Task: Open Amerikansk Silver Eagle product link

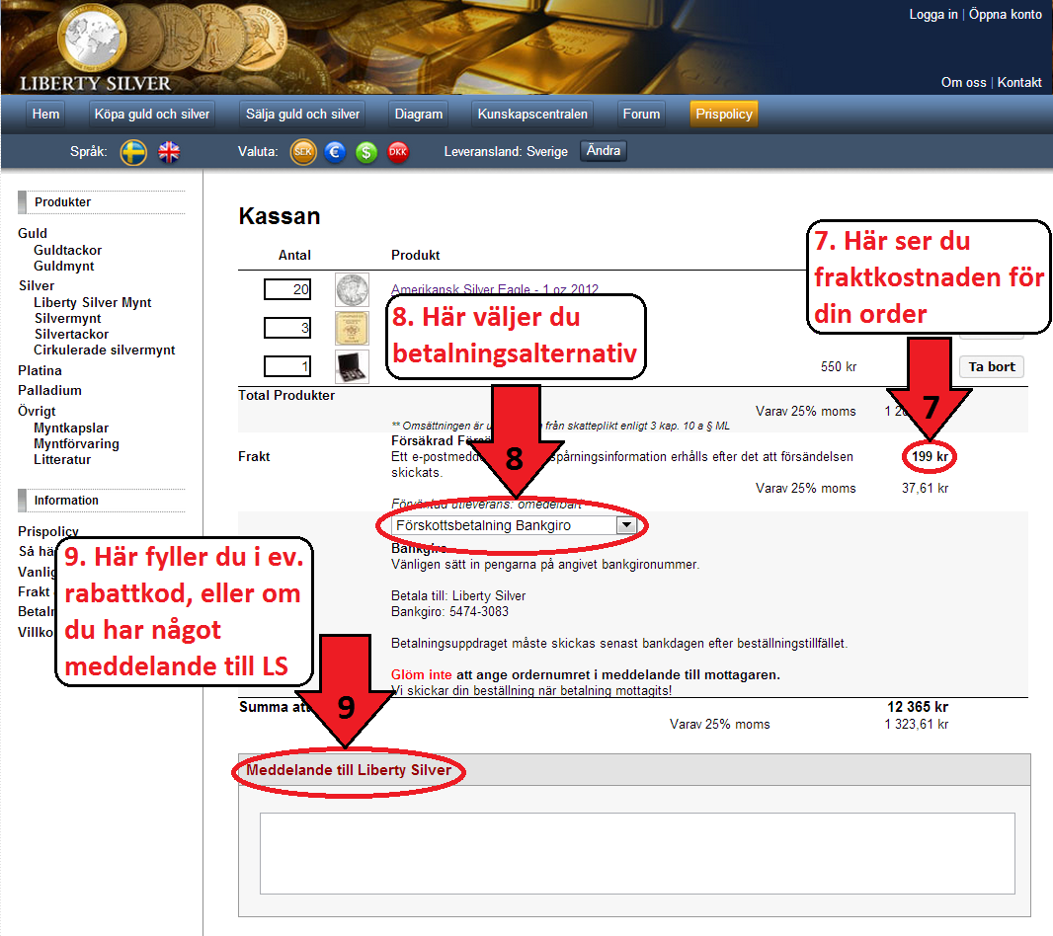Action: tap(495, 289)
